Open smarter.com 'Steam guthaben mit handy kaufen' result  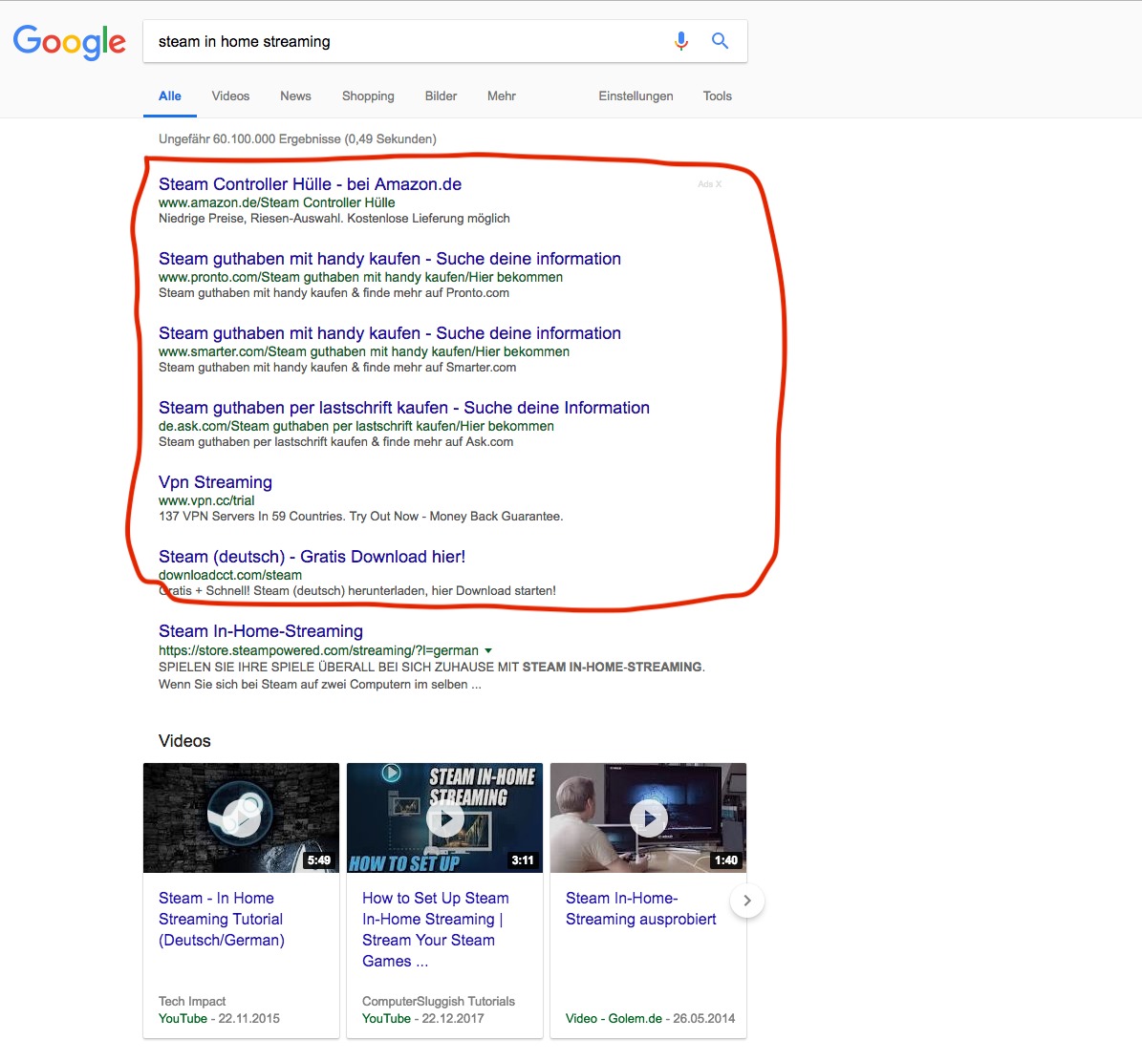(x=390, y=333)
